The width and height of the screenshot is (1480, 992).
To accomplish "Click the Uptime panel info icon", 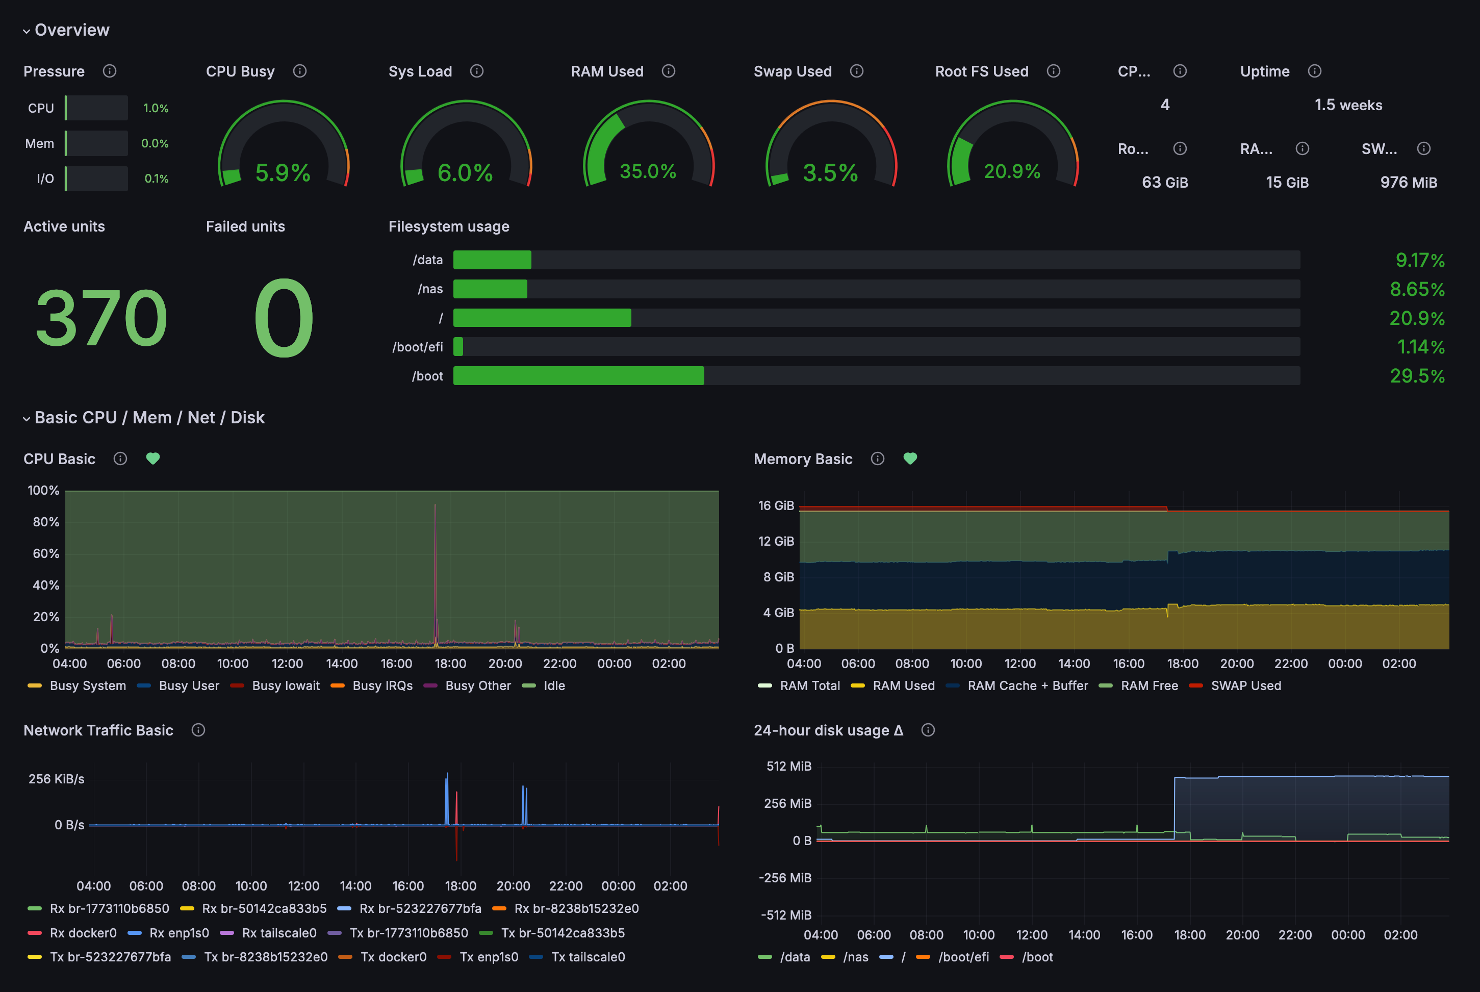I will coord(1315,71).
